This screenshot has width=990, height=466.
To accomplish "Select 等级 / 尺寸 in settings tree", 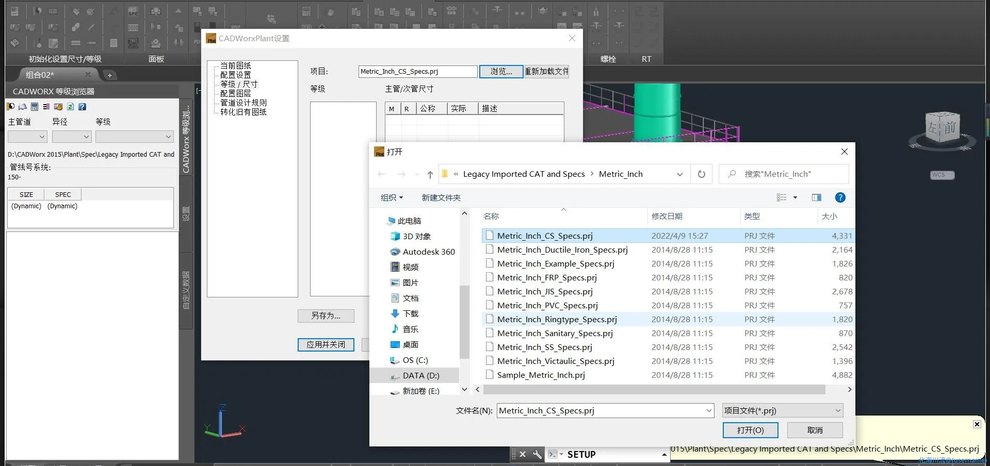I will 239,84.
